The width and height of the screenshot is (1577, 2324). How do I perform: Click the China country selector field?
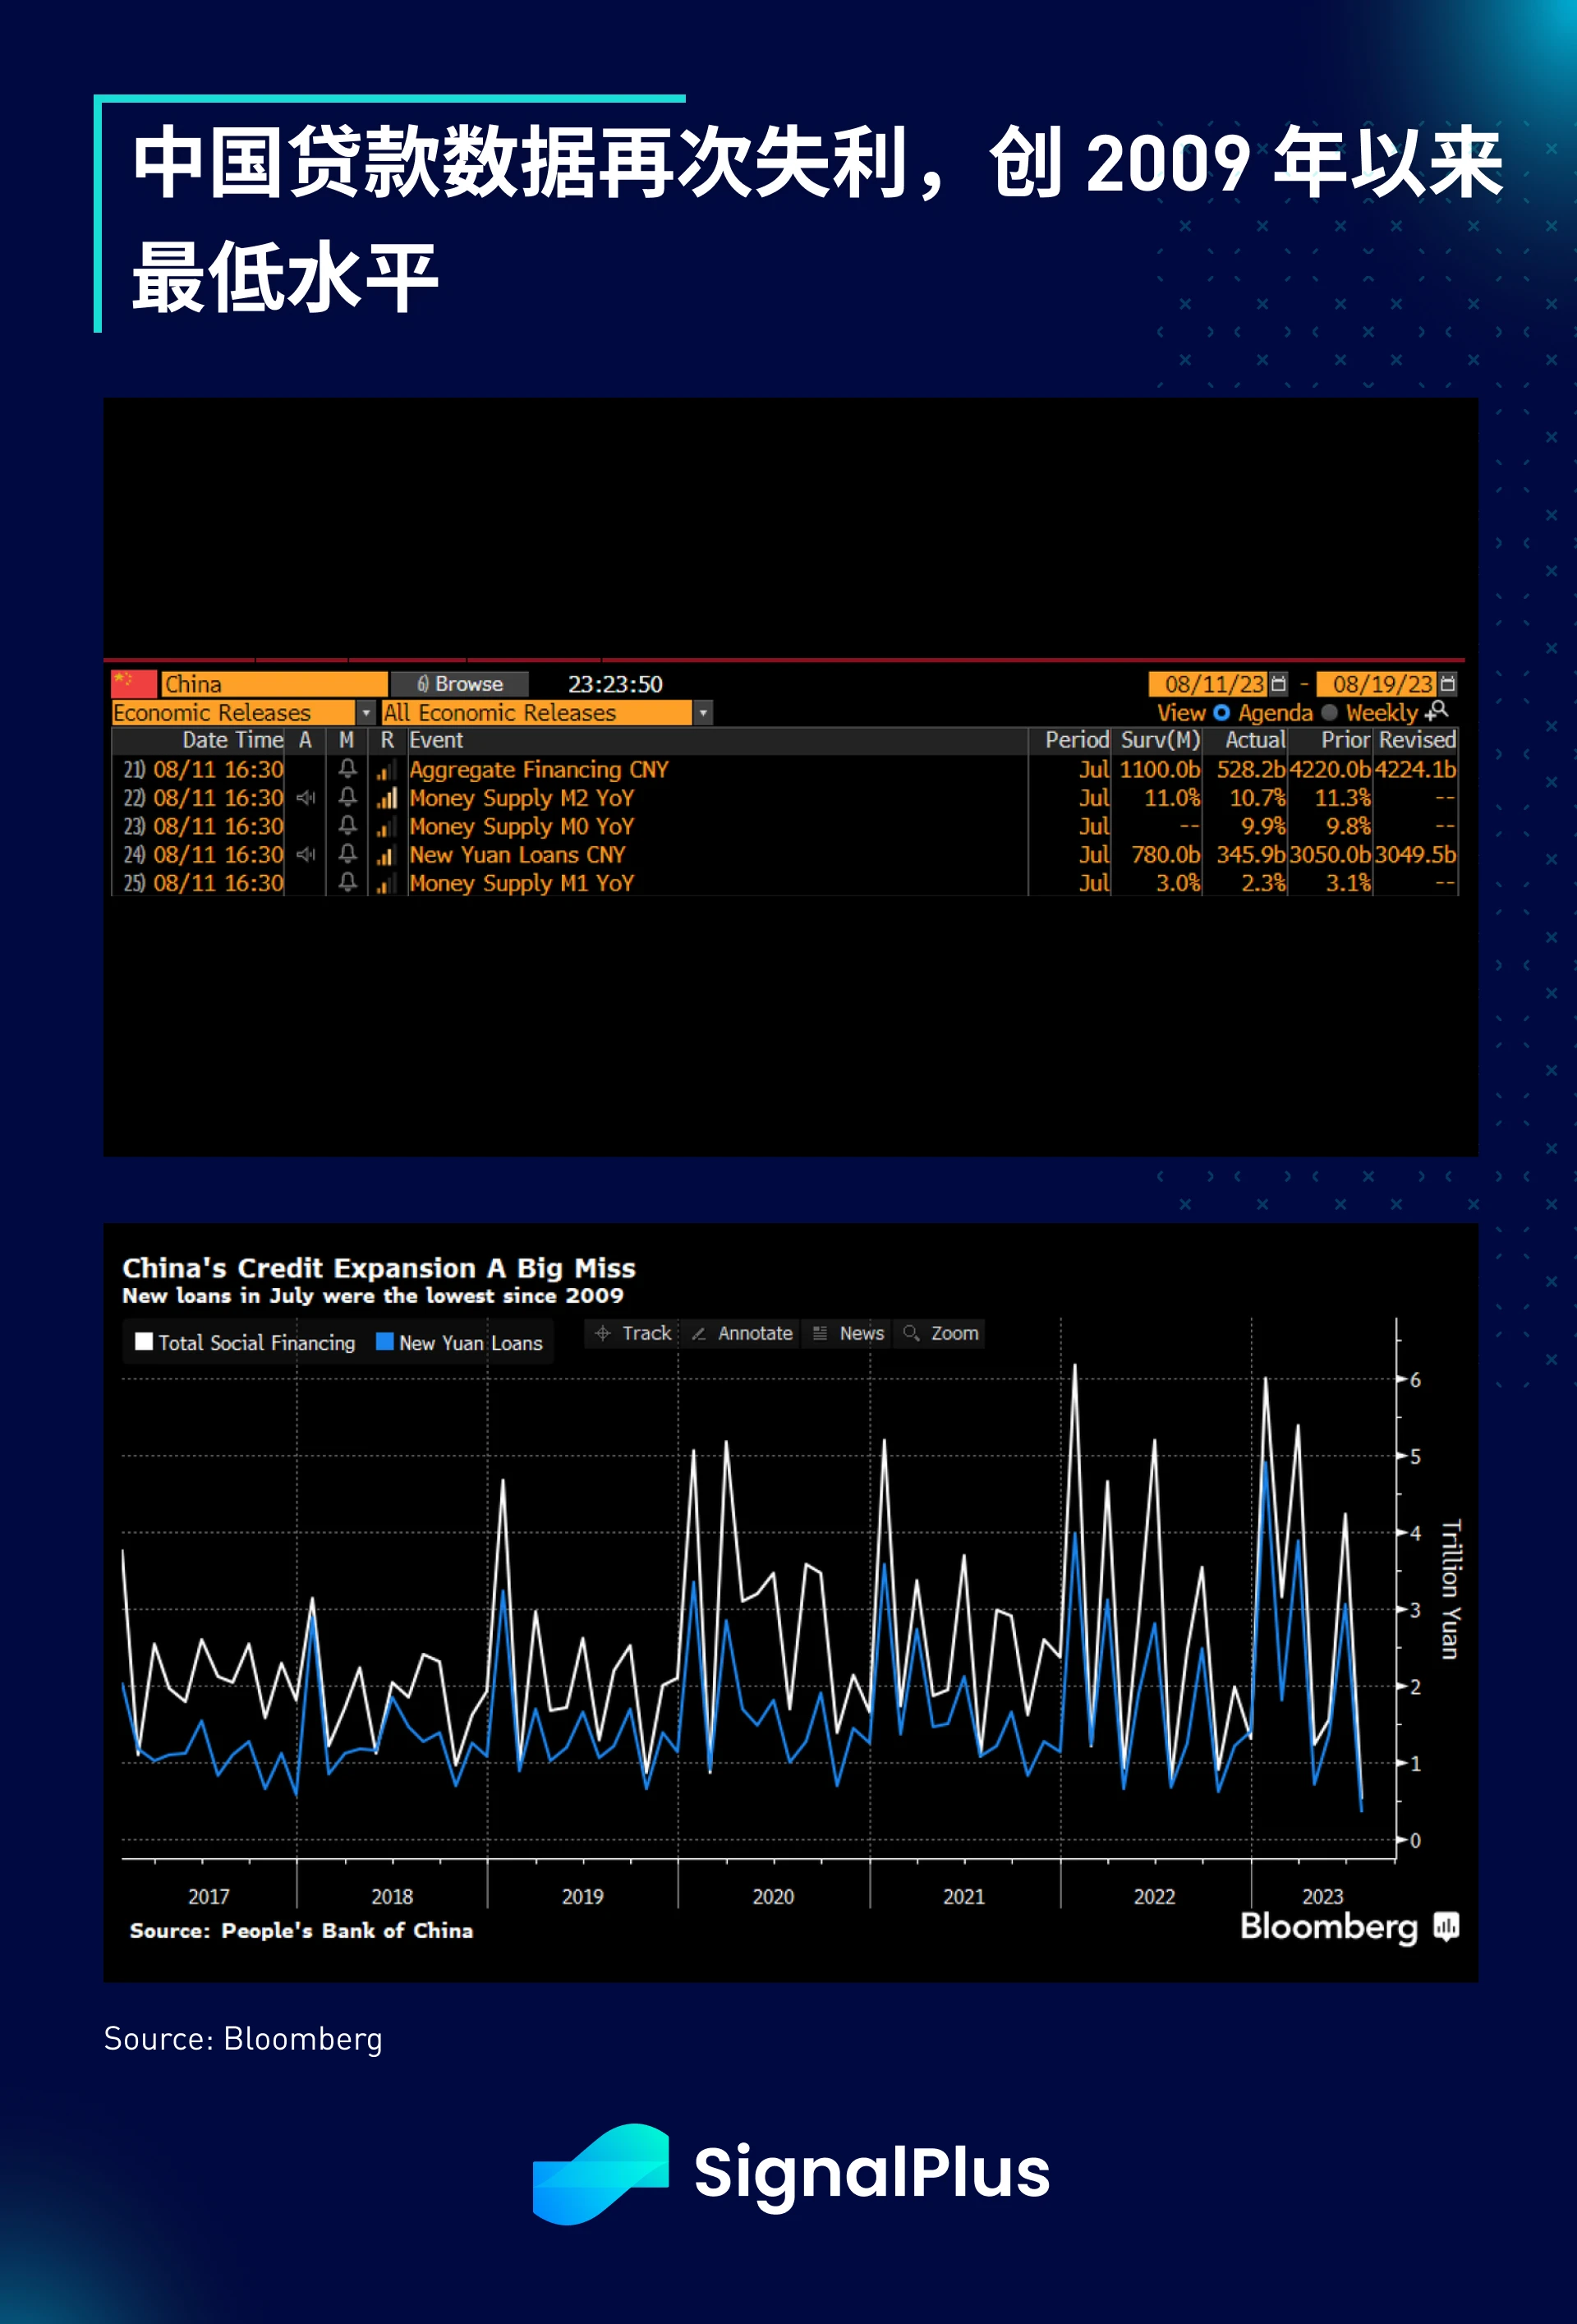coord(273,684)
